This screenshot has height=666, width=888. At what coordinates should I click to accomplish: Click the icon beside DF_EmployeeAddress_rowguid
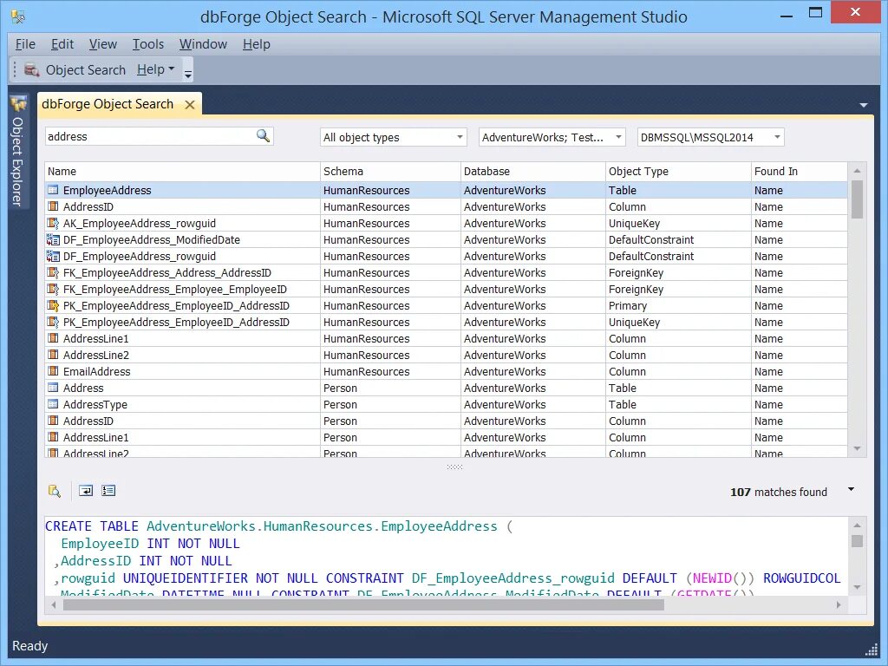[53, 256]
